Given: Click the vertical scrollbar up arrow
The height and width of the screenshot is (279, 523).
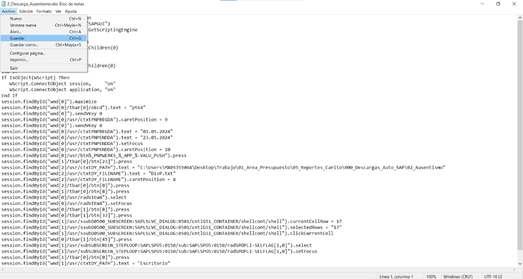Looking at the screenshot, I should click(520, 17).
